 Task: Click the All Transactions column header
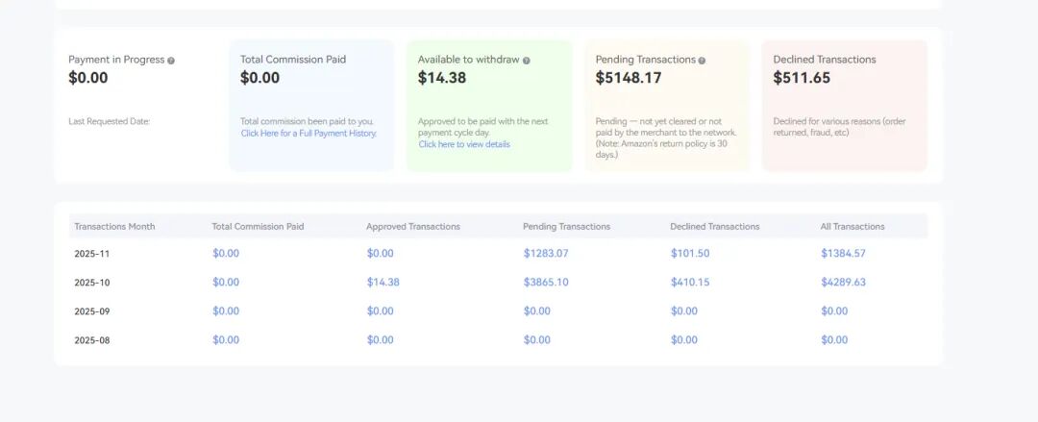tap(853, 227)
